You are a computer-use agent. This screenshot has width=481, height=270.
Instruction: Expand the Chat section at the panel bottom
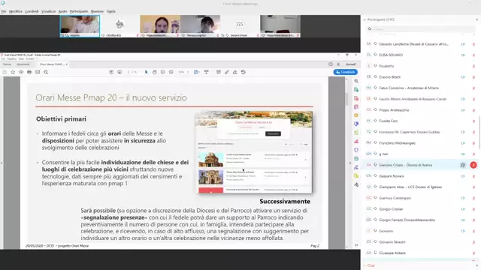point(365,265)
